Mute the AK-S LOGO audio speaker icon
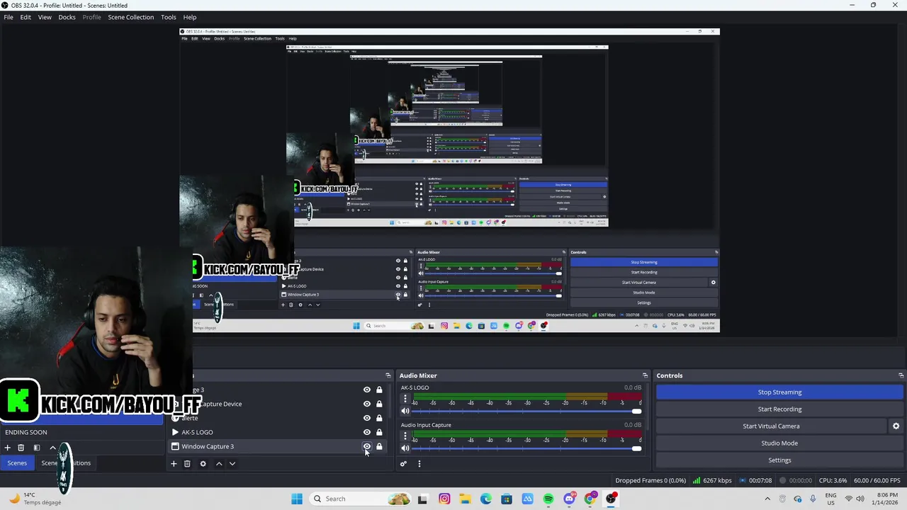The image size is (907, 510). (x=405, y=411)
